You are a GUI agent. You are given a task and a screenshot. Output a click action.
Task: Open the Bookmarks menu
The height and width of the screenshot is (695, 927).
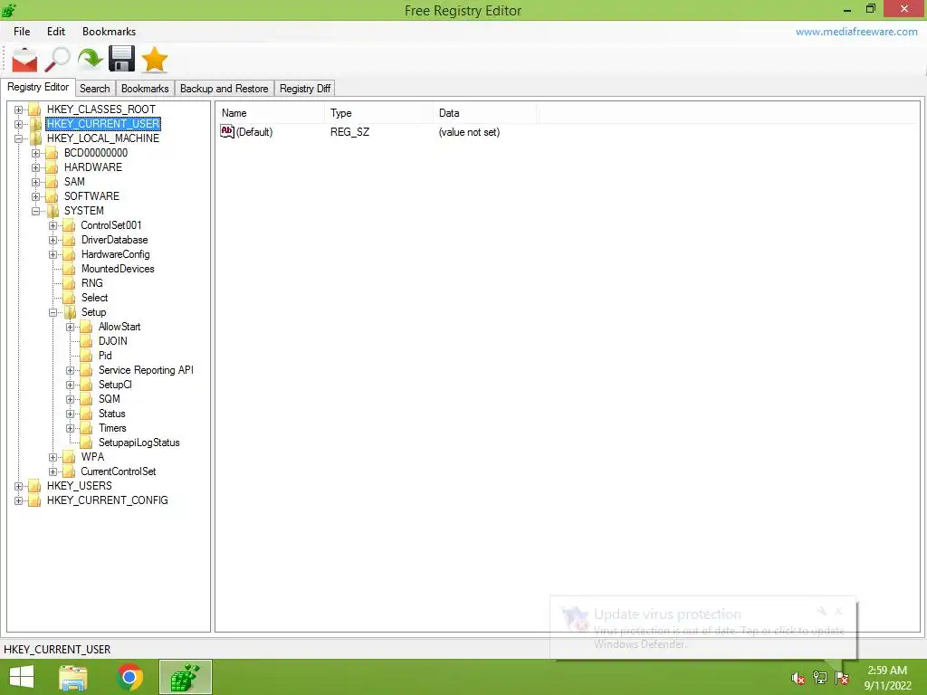pyautogui.click(x=109, y=32)
